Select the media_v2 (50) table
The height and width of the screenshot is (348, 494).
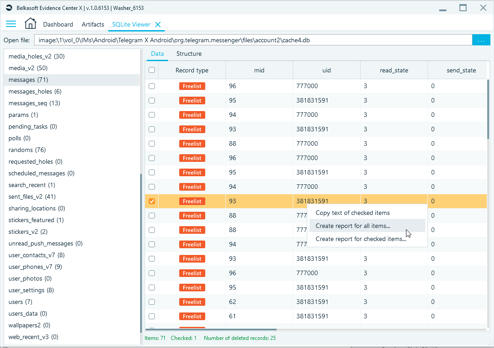(x=71, y=68)
